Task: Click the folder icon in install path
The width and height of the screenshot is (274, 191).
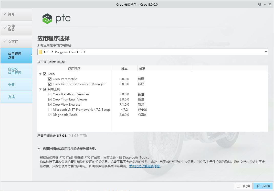Action: click(40, 52)
